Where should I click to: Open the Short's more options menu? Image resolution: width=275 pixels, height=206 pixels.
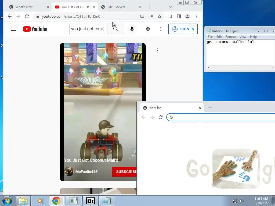point(157,50)
